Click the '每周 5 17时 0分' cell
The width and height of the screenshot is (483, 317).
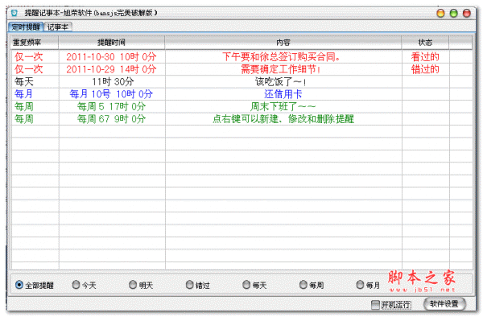[111, 107]
